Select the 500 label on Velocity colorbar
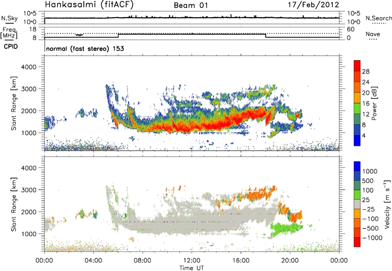This screenshot has height=271, width=392. [368, 181]
